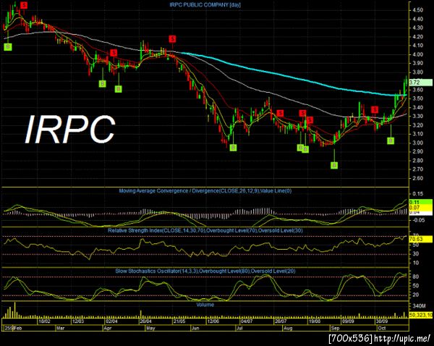Click the 18/02 date label on time axis
434x346 pixels.
(44, 321)
